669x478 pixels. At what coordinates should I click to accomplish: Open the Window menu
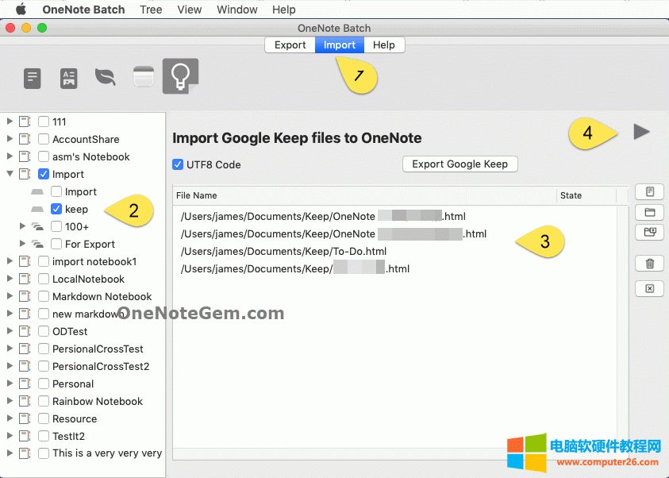click(x=236, y=10)
